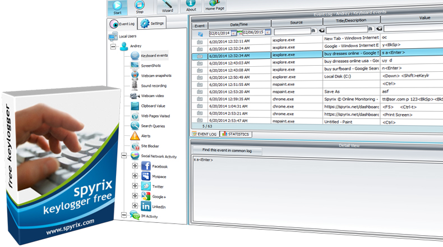Click the Source column filter field
The width and height of the screenshot is (443, 247).
point(292,32)
